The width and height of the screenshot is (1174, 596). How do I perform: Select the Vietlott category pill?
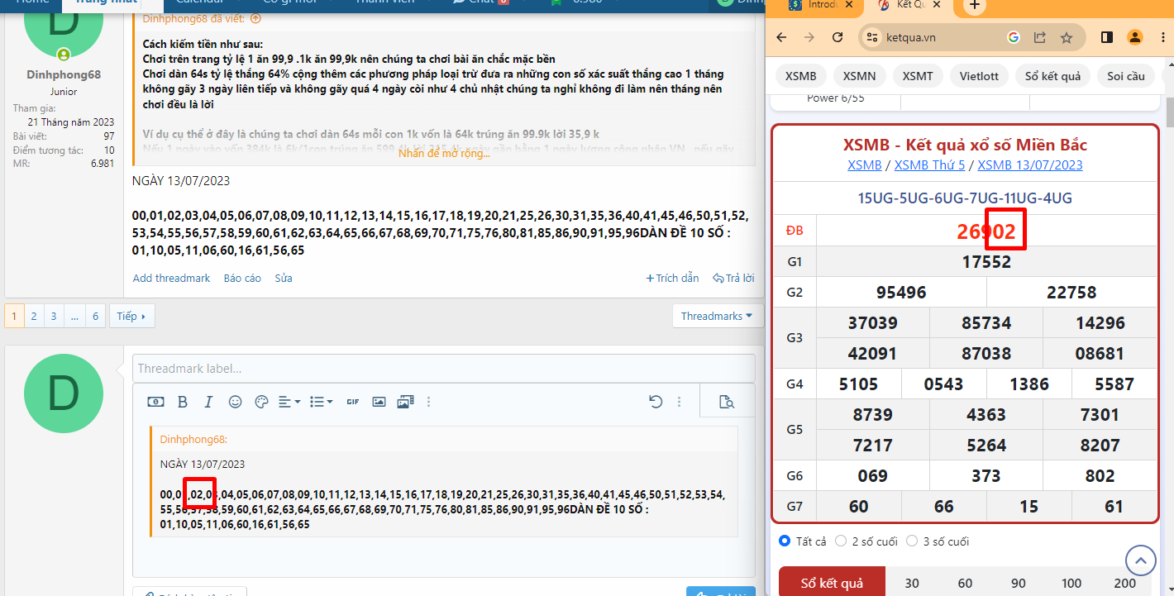click(979, 76)
